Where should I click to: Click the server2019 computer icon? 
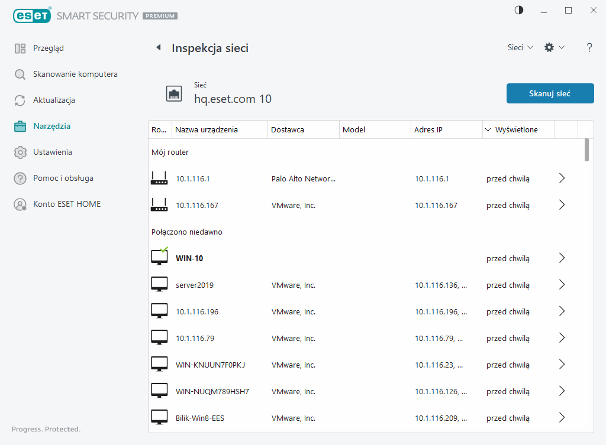(x=159, y=285)
